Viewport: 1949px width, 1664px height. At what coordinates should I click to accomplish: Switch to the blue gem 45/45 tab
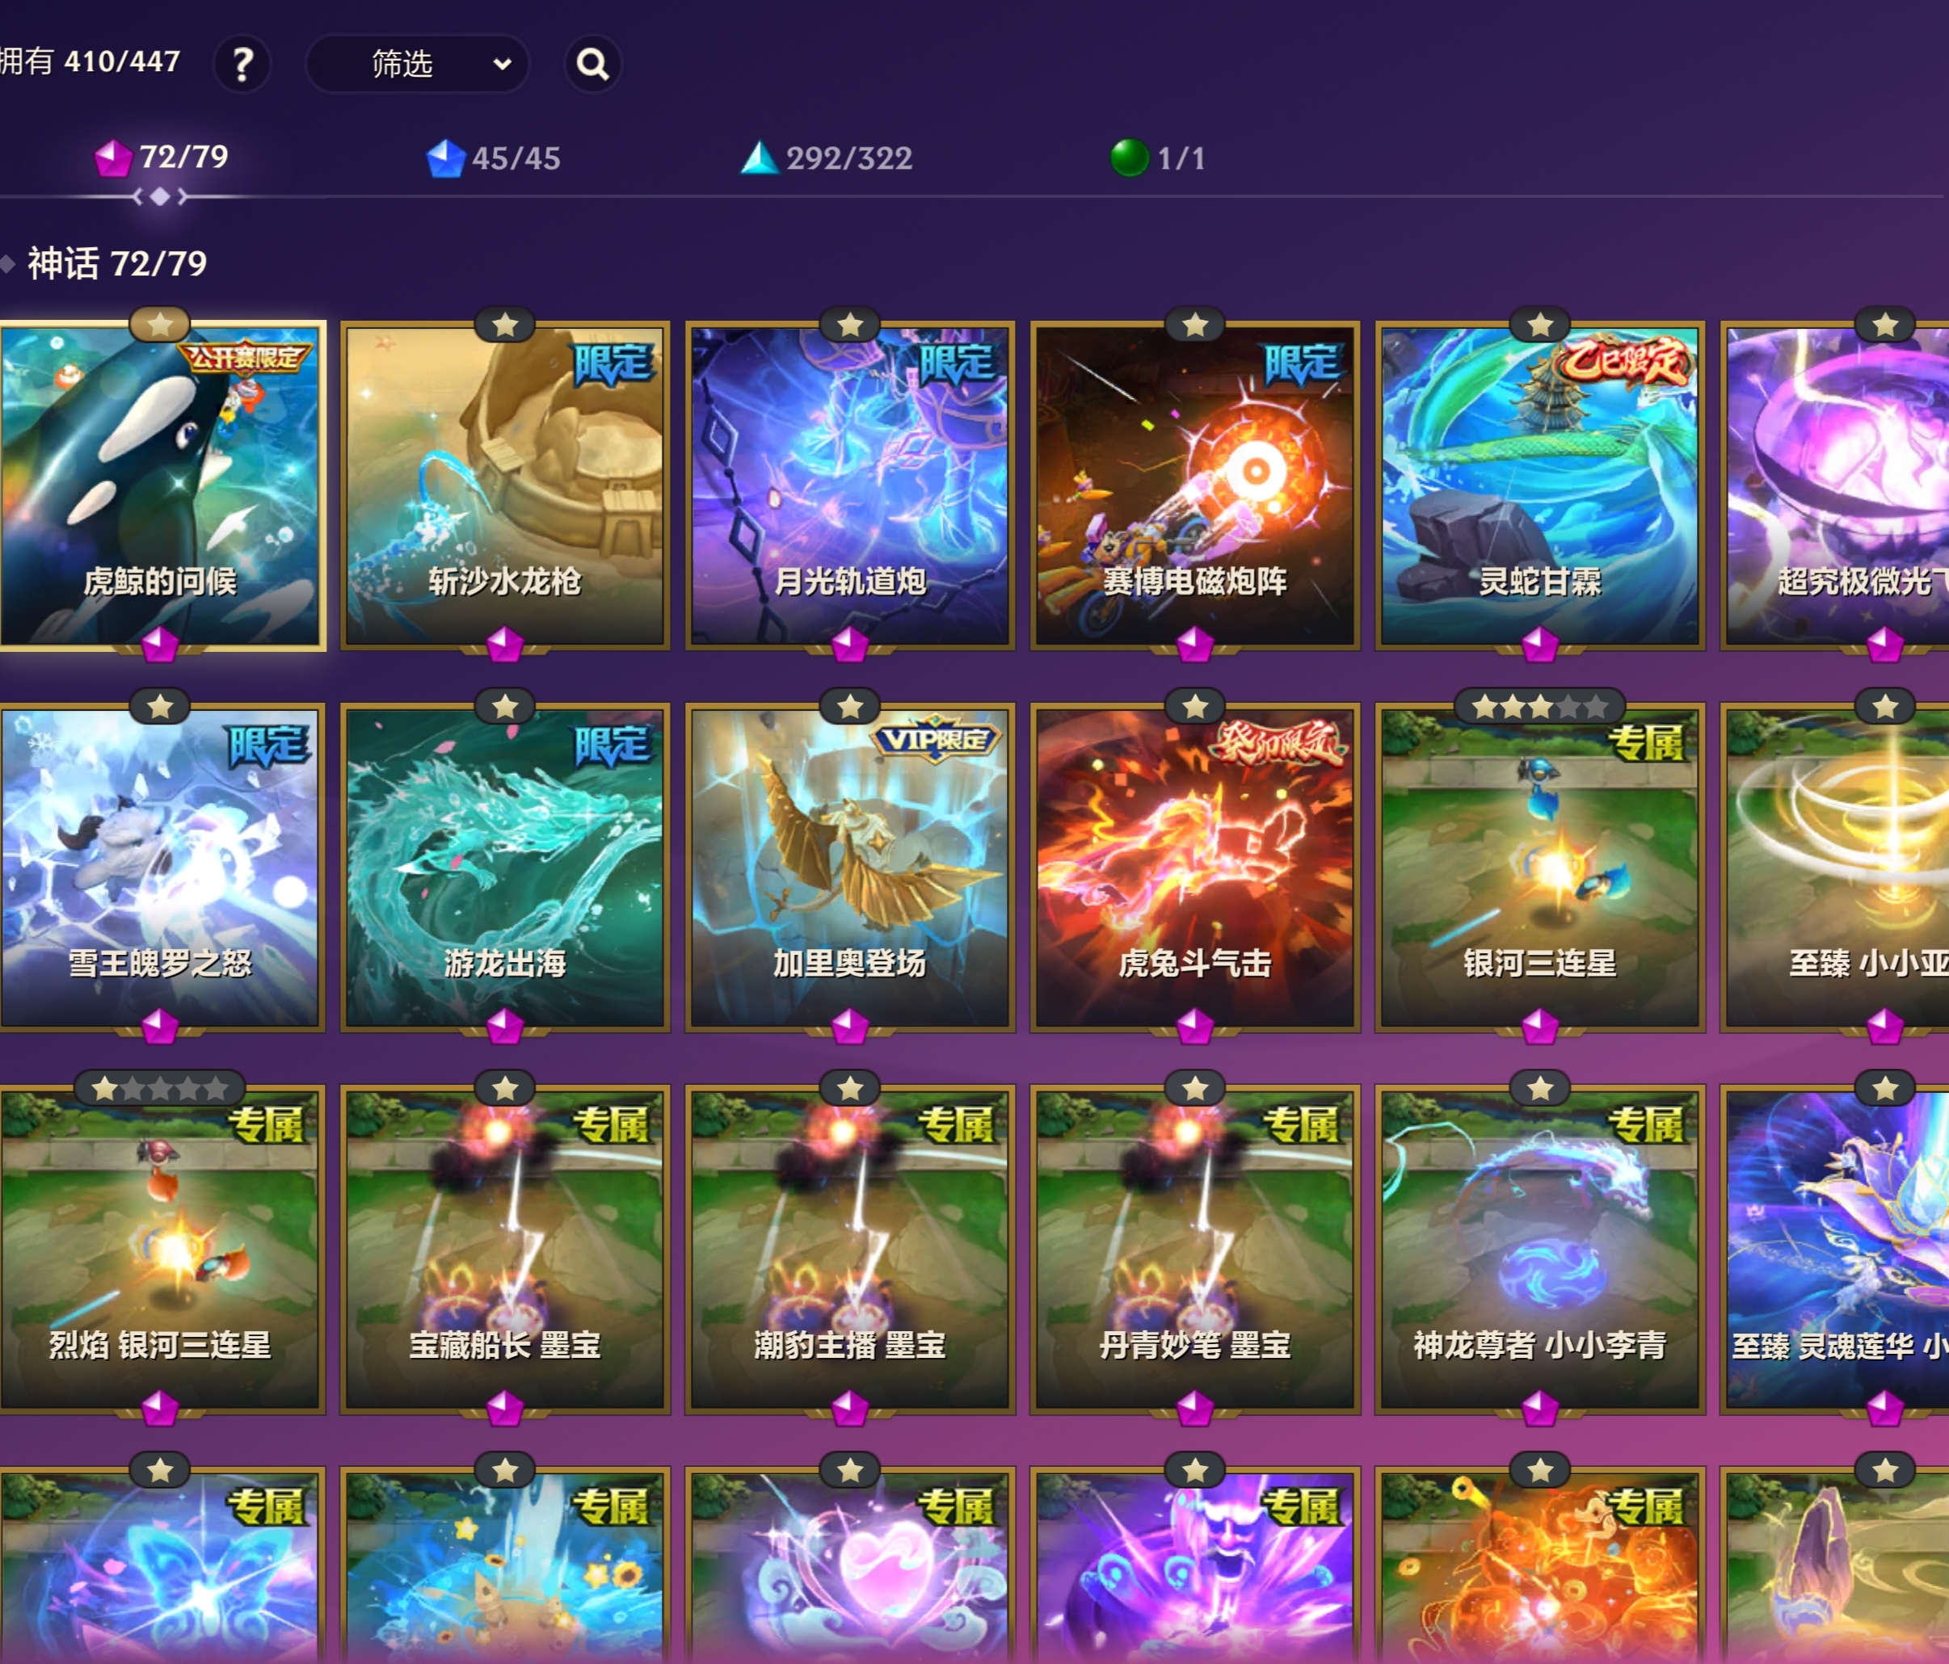point(493,158)
